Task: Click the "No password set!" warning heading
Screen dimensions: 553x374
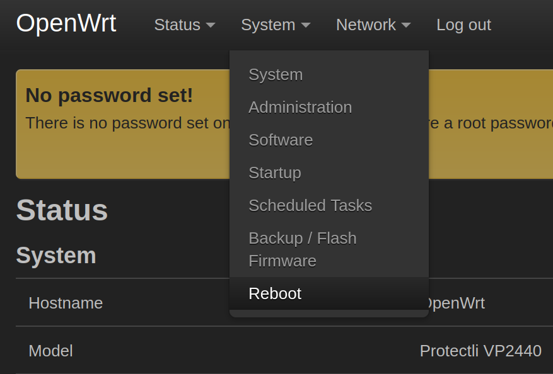Action: pos(109,96)
